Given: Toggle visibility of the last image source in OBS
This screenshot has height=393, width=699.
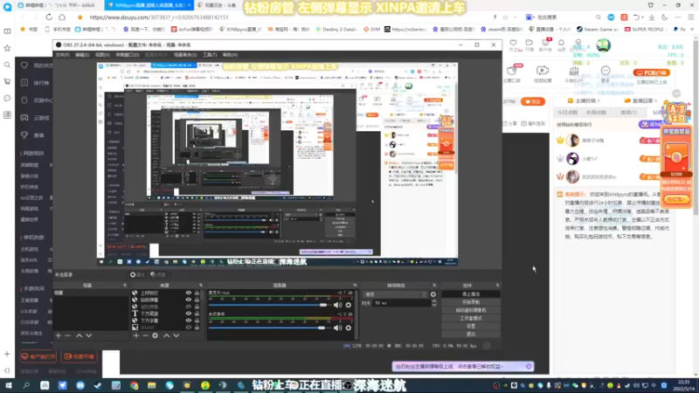Looking at the screenshot, I should click(189, 327).
